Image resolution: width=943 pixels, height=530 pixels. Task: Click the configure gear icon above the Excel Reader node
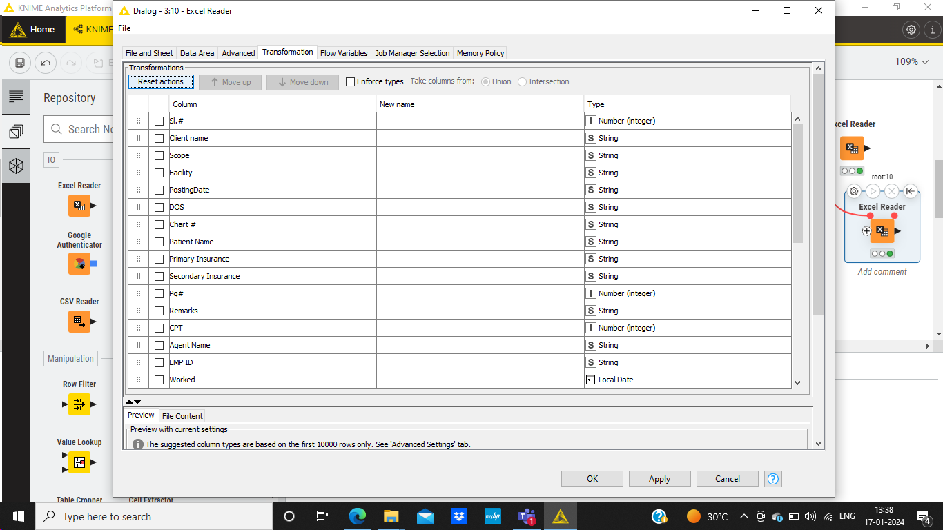[855, 191]
